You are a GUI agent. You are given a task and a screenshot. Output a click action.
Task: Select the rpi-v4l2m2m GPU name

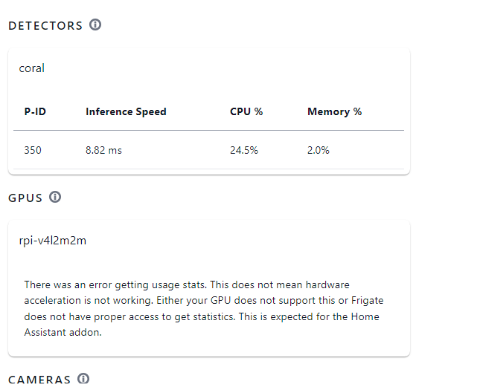point(53,241)
